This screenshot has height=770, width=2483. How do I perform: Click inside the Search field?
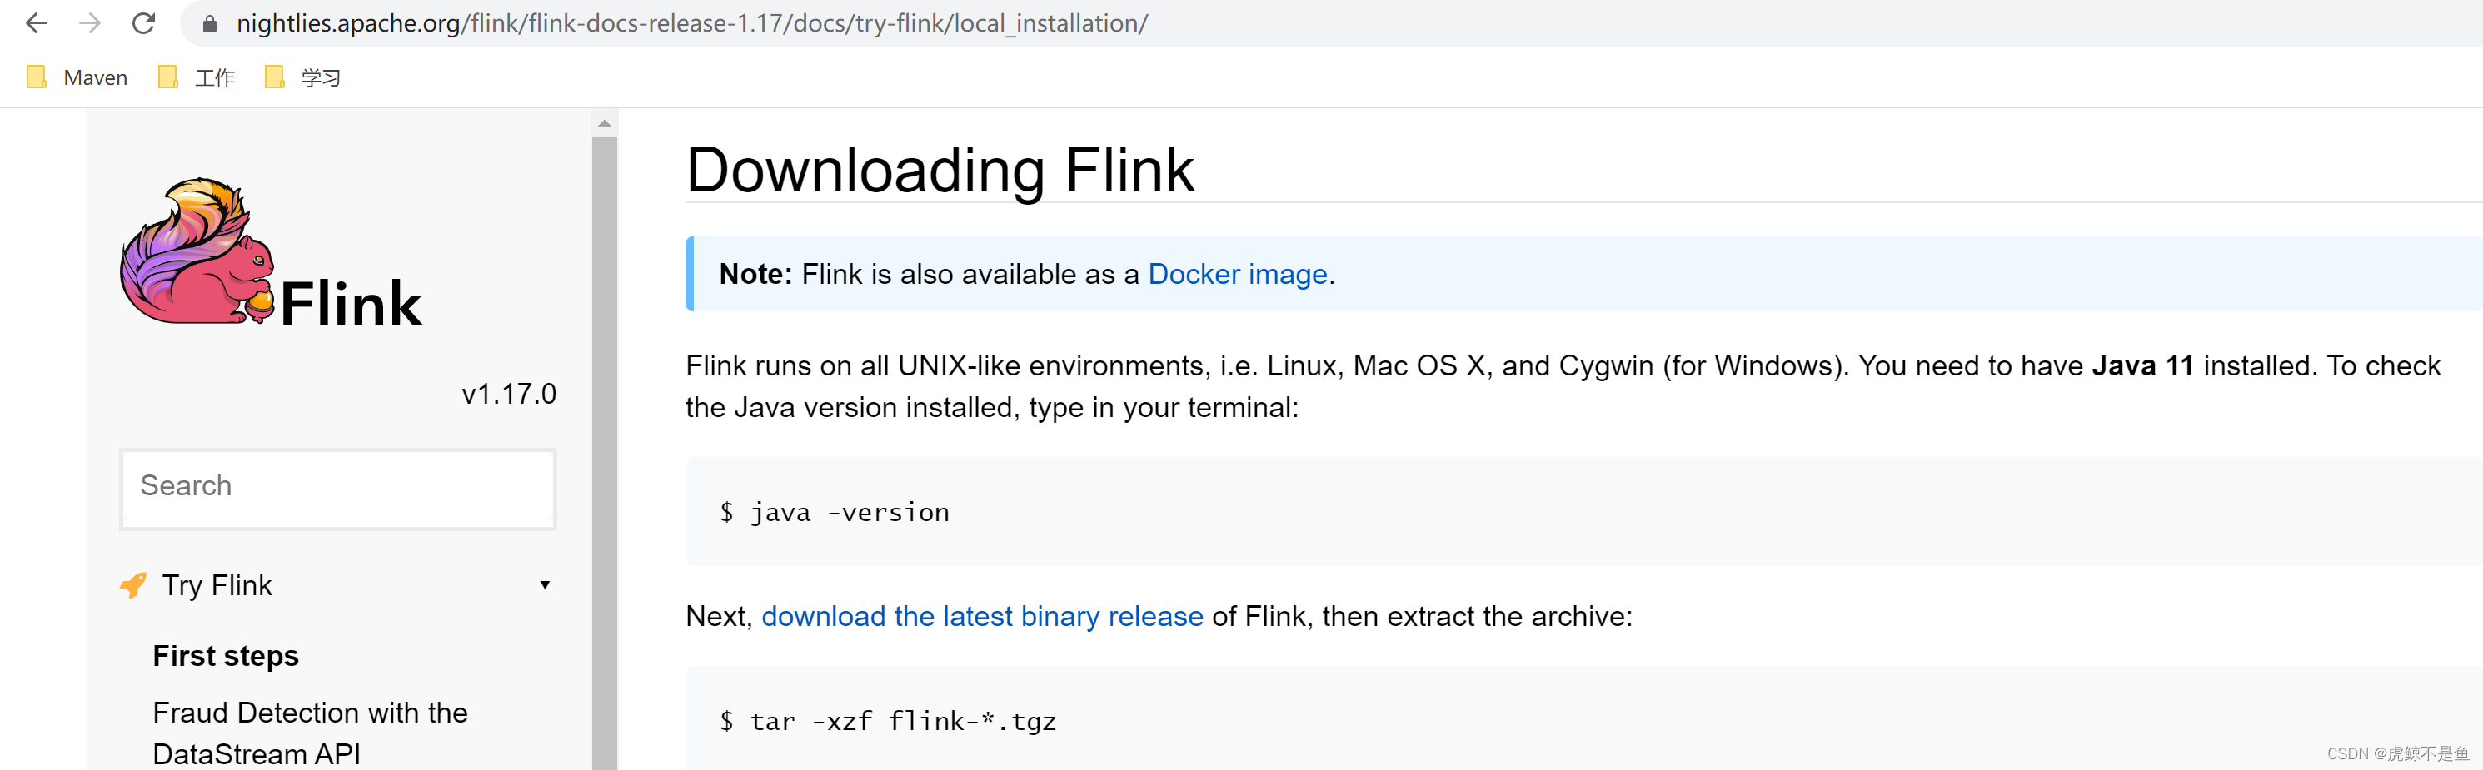(x=337, y=488)
